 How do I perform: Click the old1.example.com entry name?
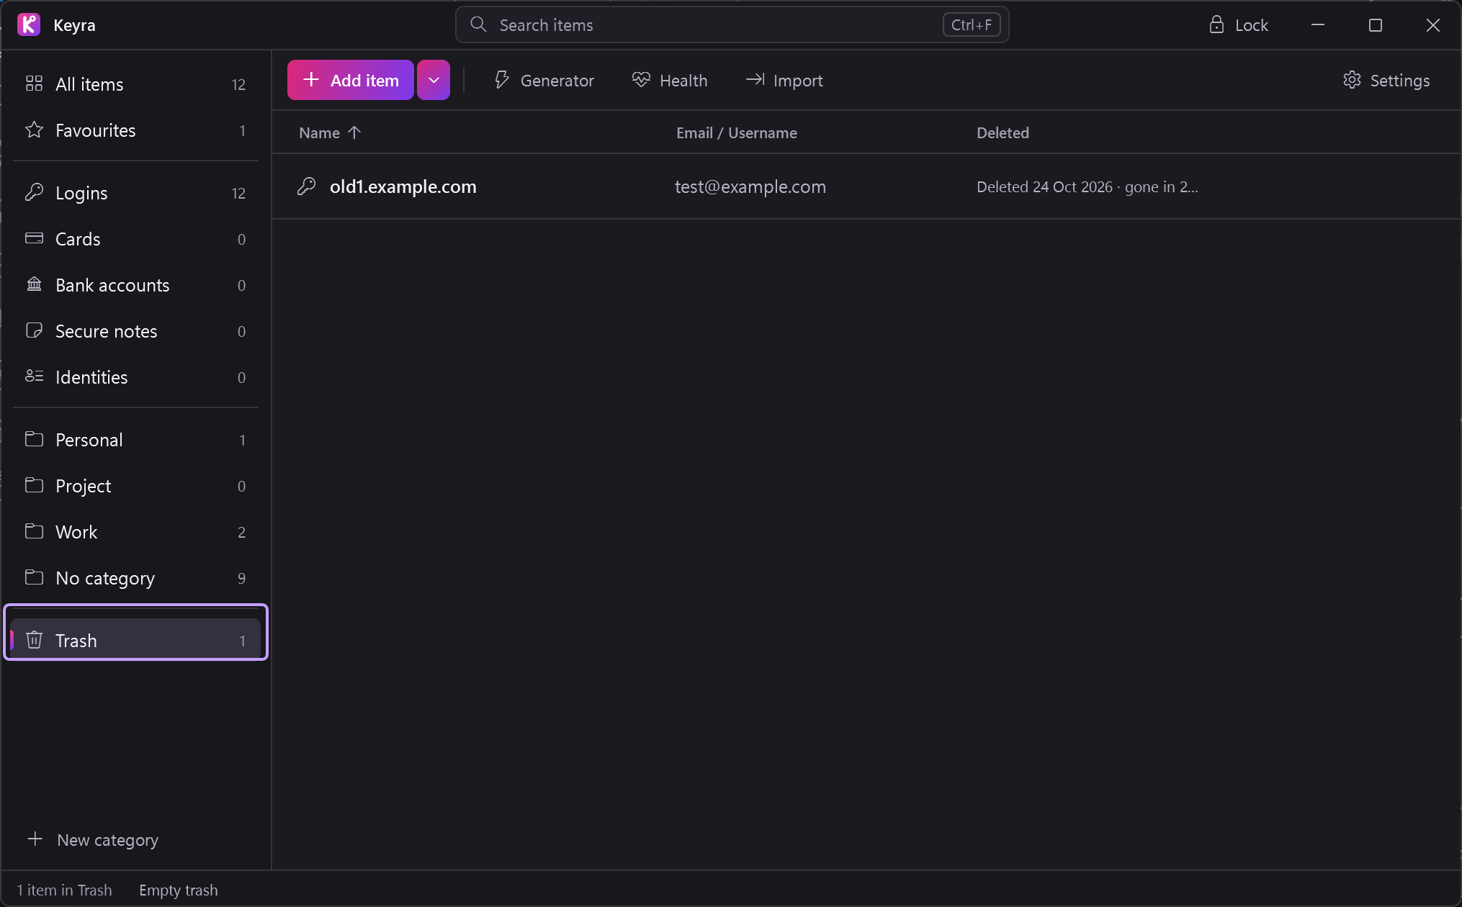coord(403,186)
